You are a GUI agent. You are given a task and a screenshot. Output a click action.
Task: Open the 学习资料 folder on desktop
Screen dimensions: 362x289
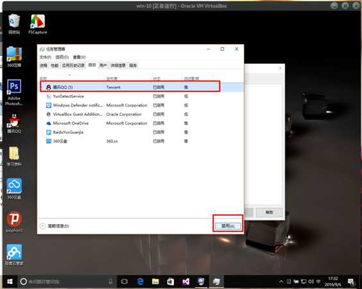point(14,156)
